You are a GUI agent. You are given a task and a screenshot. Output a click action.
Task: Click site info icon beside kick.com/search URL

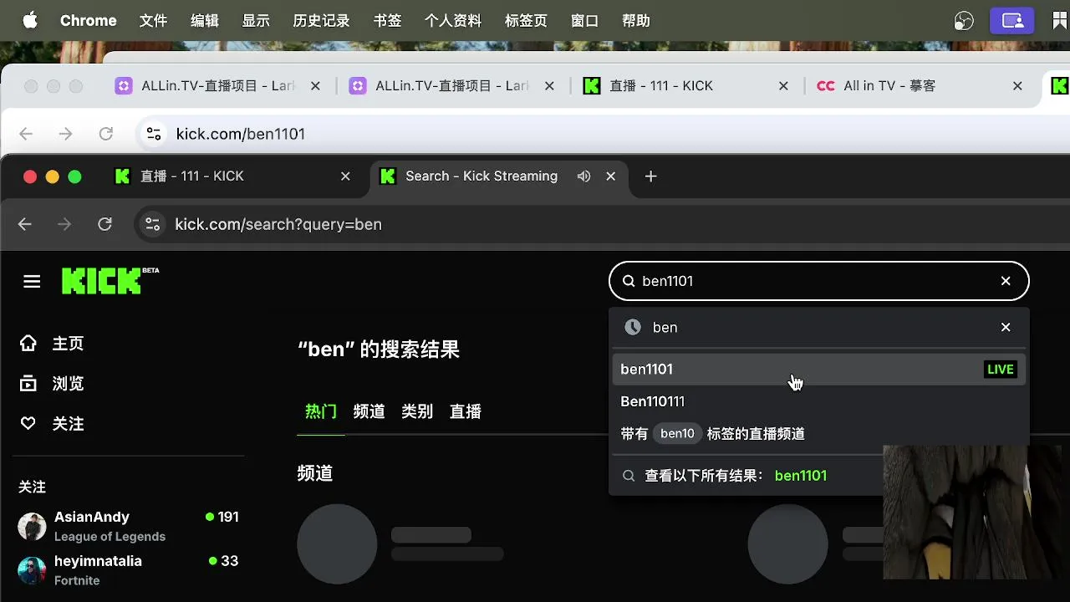pos(152,224)
